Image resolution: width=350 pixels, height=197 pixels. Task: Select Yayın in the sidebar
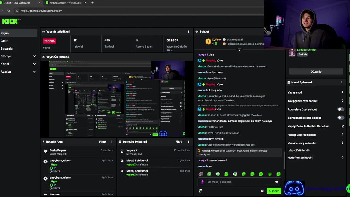(x=19, y=33)
